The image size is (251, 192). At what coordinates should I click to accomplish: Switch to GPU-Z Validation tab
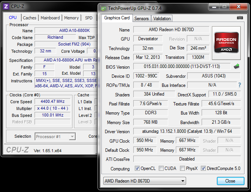coord(162,19)
